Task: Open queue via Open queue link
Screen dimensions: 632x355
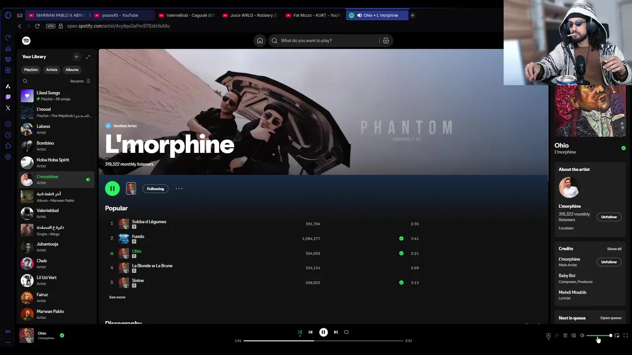Action: pos(611,318)
